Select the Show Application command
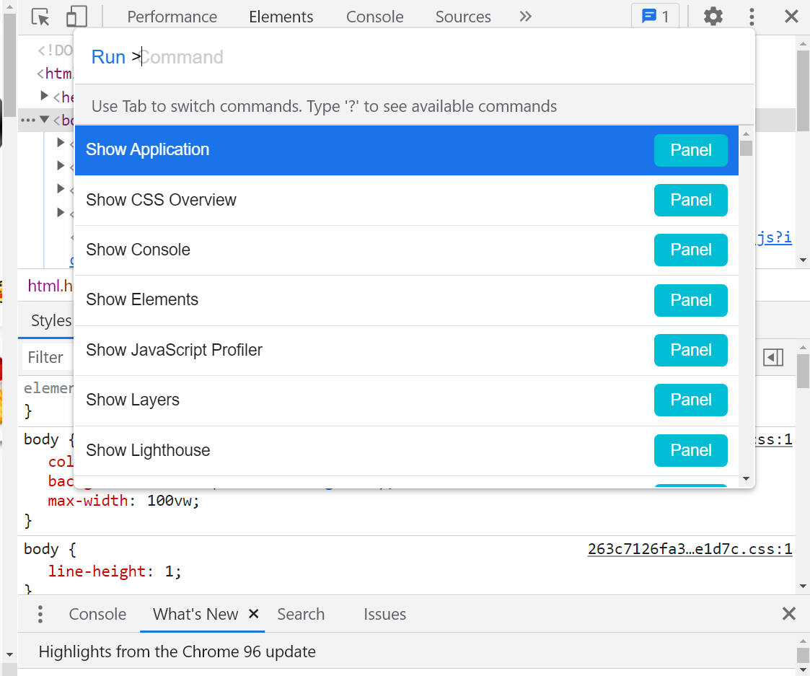Image resolution: width=810 pixels, height=676 pixels. pyautogui.click(x=407, y=150)
